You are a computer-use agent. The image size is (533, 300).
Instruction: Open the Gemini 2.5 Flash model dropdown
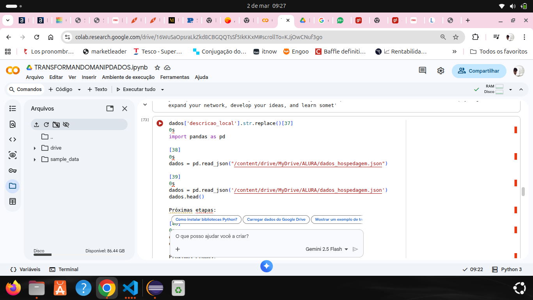coord(327,249)
